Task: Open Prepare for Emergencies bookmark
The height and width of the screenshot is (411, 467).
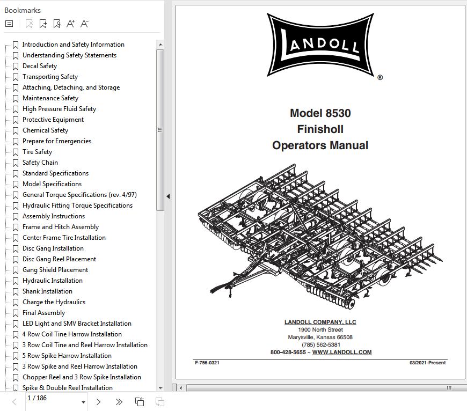Action: pos(57,141)
